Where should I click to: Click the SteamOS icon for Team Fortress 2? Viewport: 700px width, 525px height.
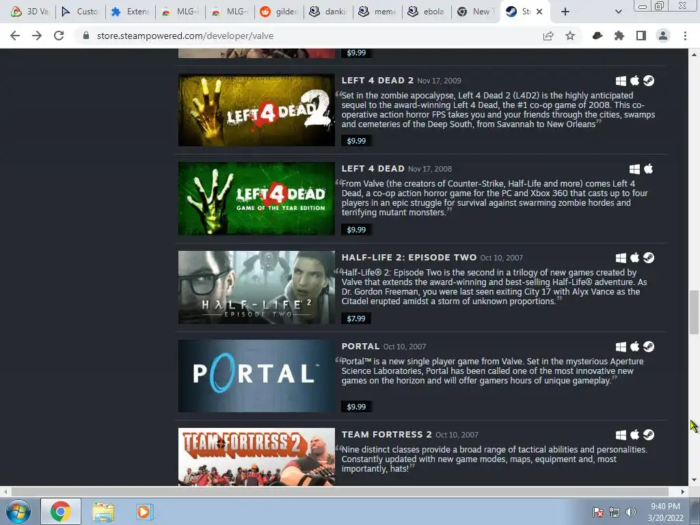pyautogui.click(x=649, y=434)
